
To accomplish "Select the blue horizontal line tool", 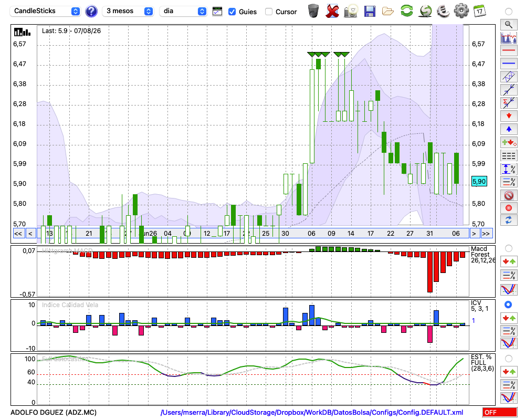I will point(509,64).
